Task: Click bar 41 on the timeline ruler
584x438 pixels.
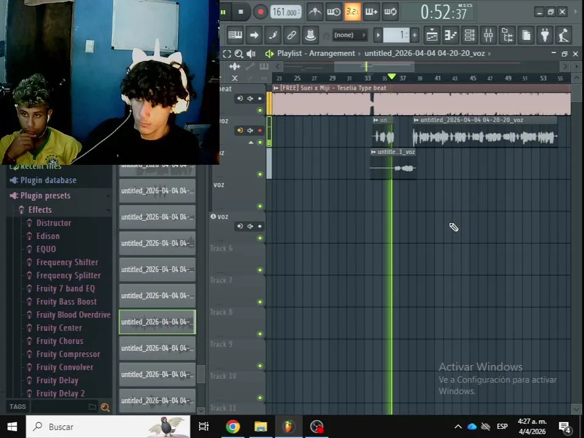Action: (x=437, y=78)
